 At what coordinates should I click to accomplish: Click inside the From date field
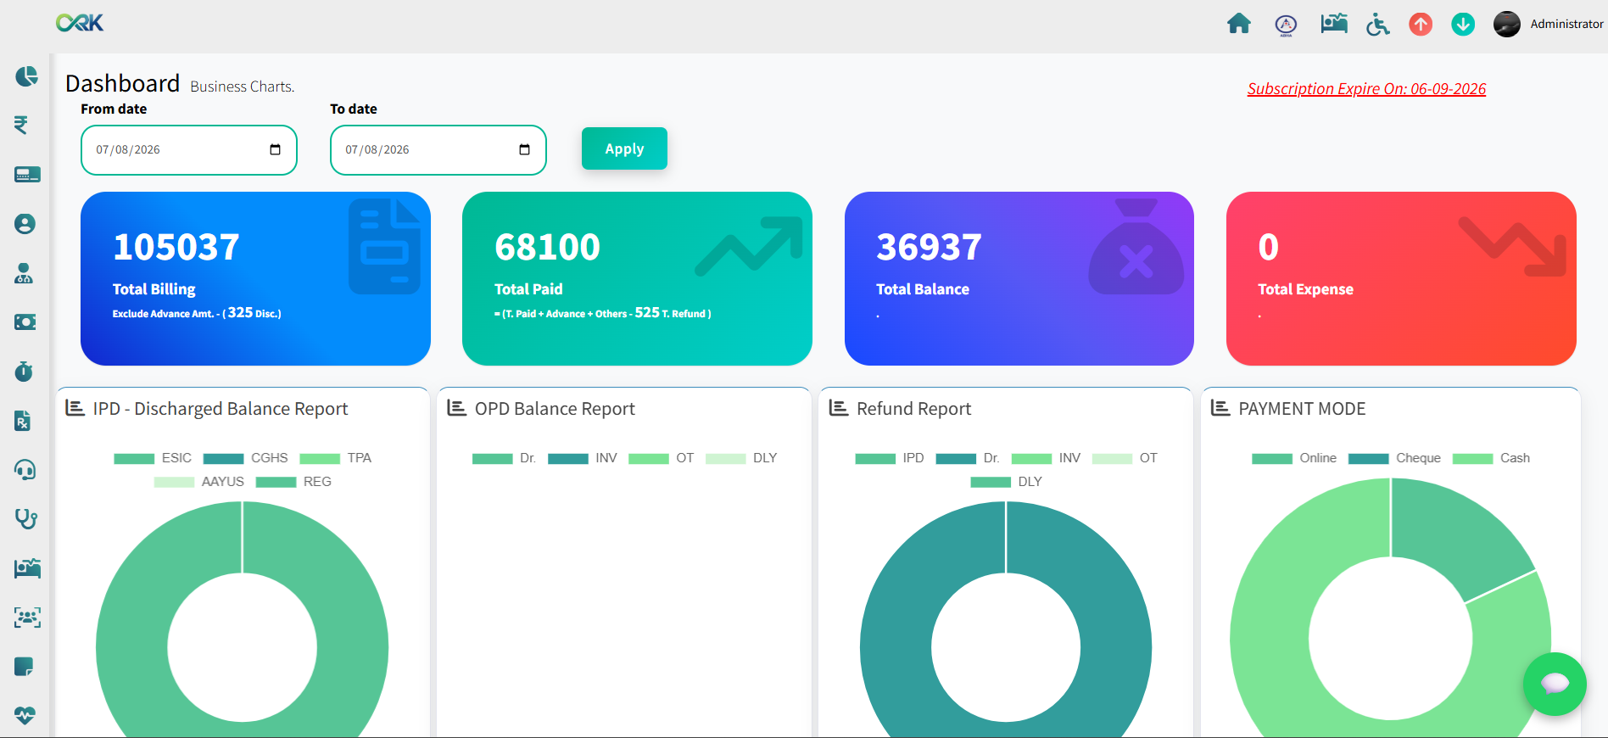[x=189, y=150]
